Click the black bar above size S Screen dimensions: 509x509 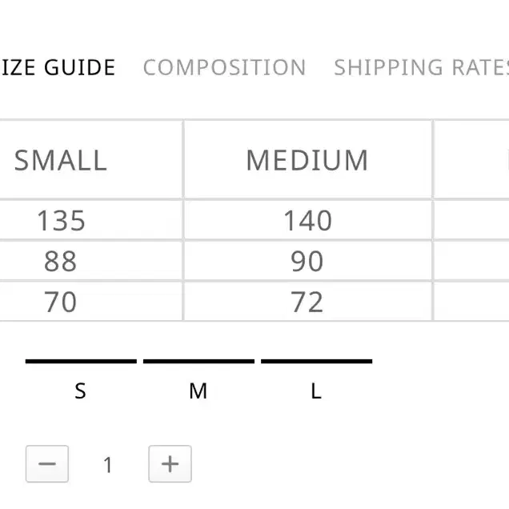(x=81, y=362)
